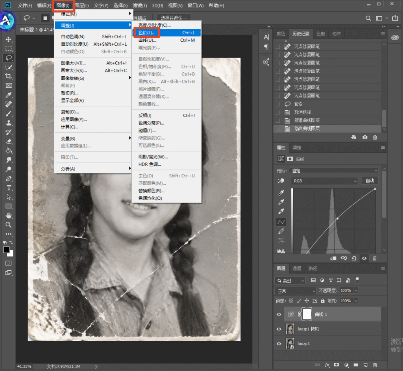Click the new adjustment layer icon

[346, 365]
